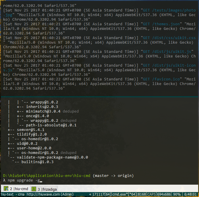Click the 90% zoom value in status bar
Image resolution: width=199 pixels, height=197 pixels.
click(177, 194)
